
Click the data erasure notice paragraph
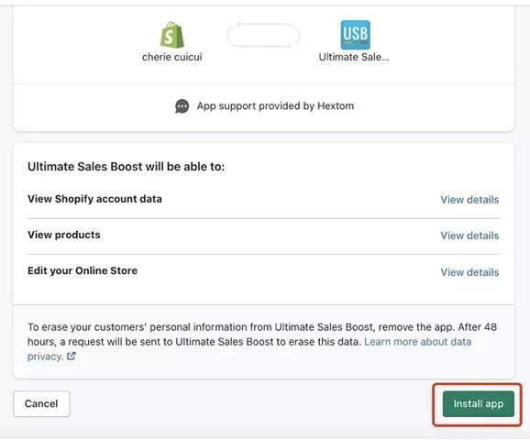[x=262, y=342]
